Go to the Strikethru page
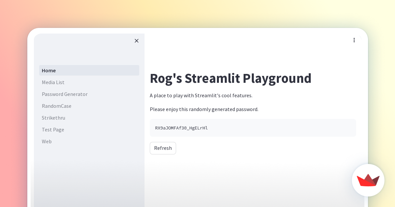 click(x=53, y=118)
